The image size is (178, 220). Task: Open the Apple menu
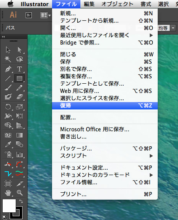[x=10, y=4]
